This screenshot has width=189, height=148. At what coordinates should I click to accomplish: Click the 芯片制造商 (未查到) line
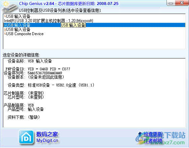[24, 93]
